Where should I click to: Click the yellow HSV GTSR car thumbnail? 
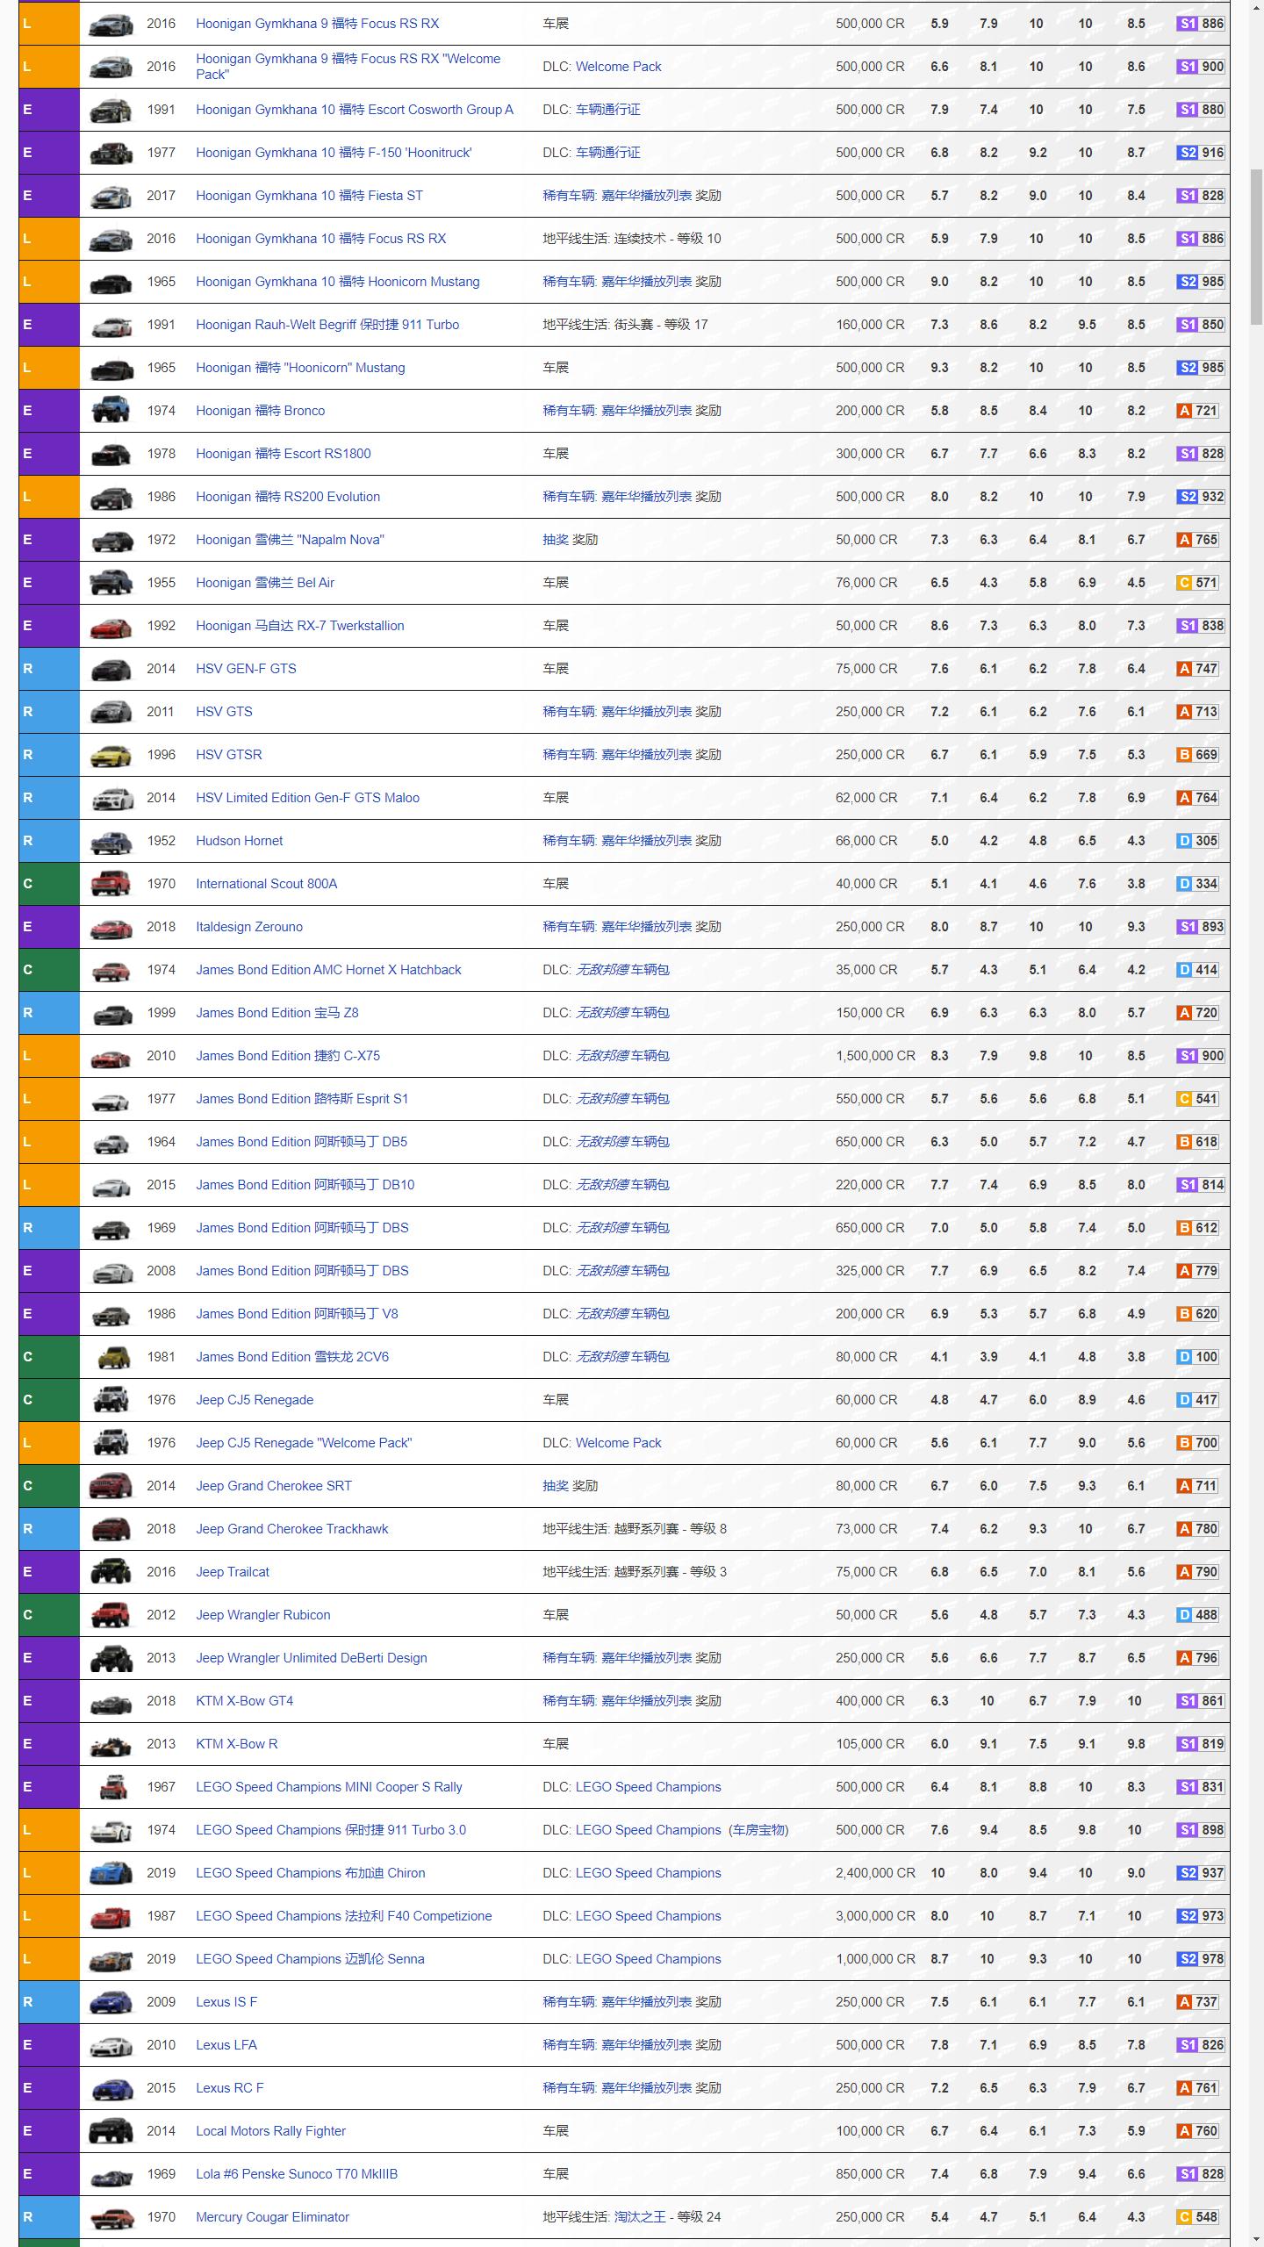click(x=111, y=755)
